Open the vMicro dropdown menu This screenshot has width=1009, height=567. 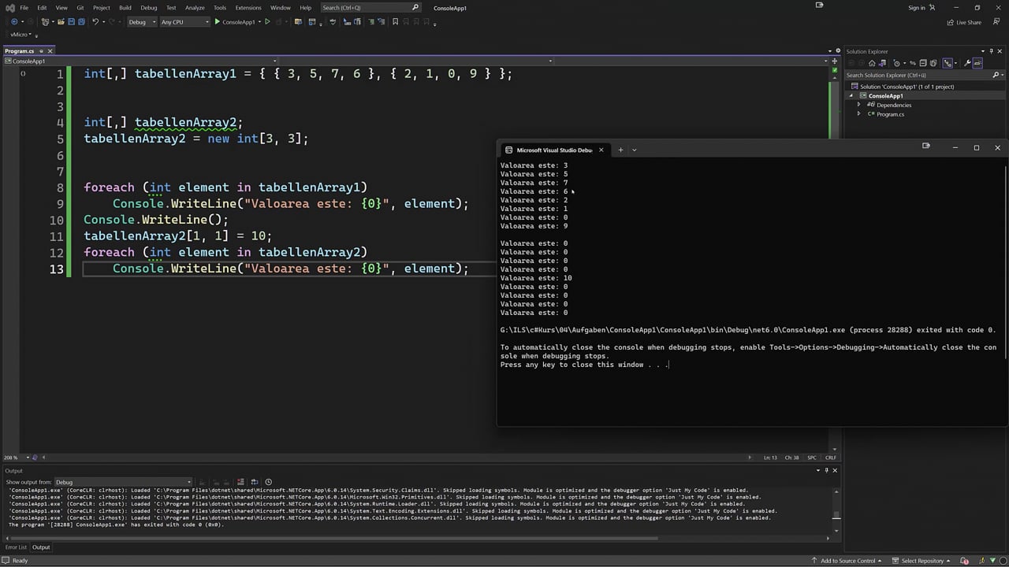coord(21,35)
